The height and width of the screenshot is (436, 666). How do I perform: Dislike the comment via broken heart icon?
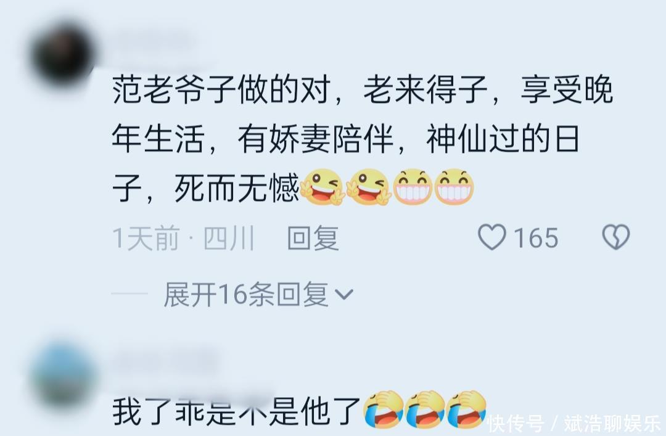click(616, 237)
